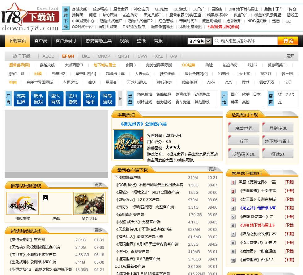Open 《坦克世界》0.8.7版客户端 entry
The image size is (303, 275).
pos(138,259)
